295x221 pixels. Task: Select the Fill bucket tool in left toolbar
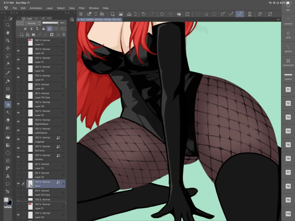tap(8, 137)
